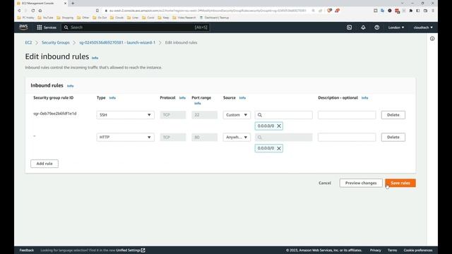
Task: Open the Custom source dropdown for SSH
Action: 237,115
